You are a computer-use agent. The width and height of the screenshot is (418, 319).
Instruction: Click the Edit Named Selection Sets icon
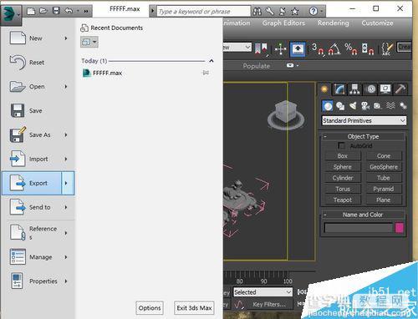coord(387,49)
